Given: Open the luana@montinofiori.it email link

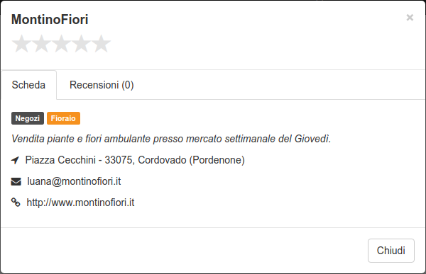Looking at the screenshot, I should (74, 181).
